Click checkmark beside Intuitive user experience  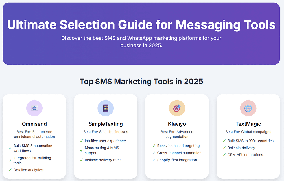coord(82,141)
